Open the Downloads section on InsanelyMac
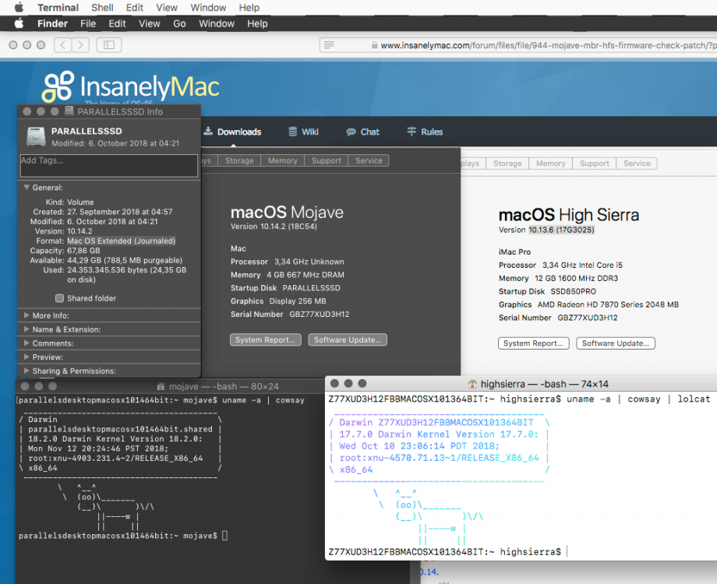Image resolution: width=717 pixels, height=584 pixels. pyautogui.click(x=232, y=132)
